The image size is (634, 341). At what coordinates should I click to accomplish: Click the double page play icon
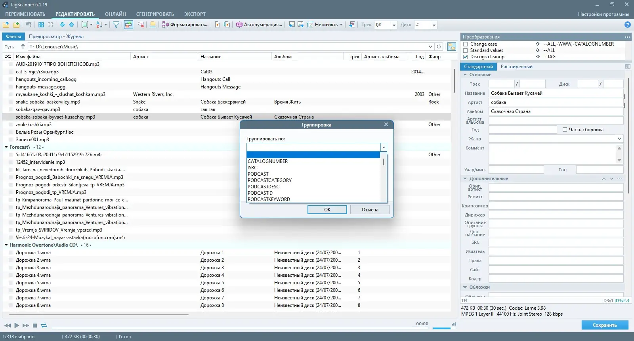click(x=227, y=25)
